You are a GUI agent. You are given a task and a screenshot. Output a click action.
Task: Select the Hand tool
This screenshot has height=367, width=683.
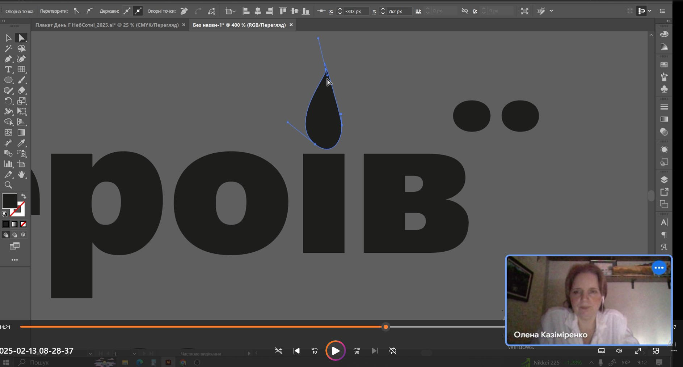click(21, 175)
